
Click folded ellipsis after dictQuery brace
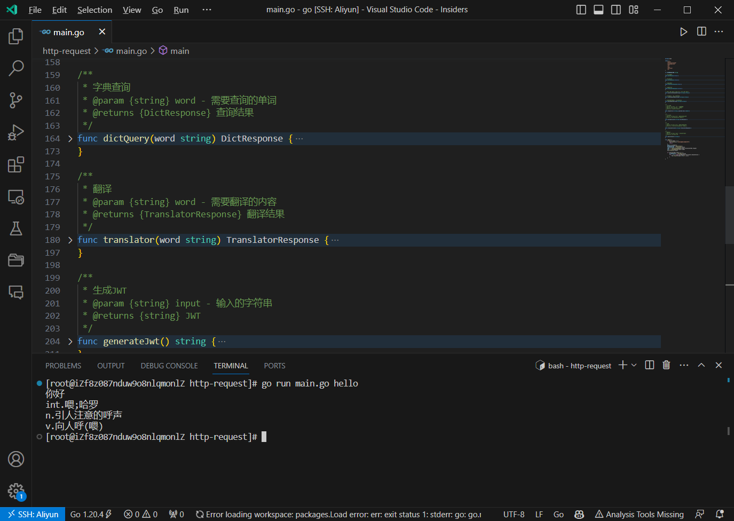click(299, 138)
